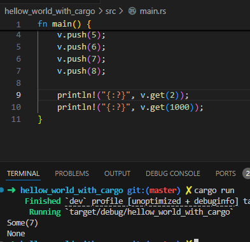The width and height of the screenshot is (250, 242).
Task: Click the sticky scroll line fn main()
Action: [64, 24]
